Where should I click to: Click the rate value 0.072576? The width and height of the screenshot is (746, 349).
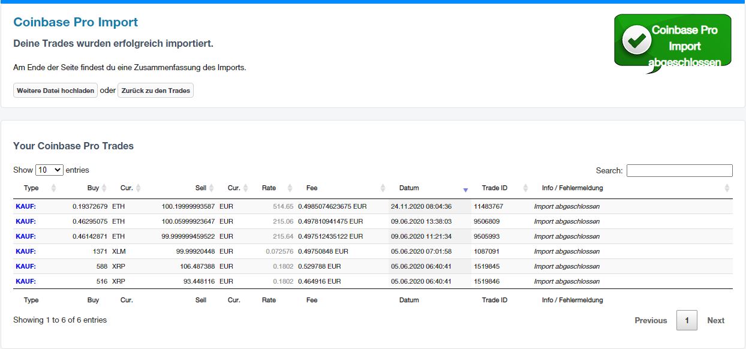click(279, 251)
